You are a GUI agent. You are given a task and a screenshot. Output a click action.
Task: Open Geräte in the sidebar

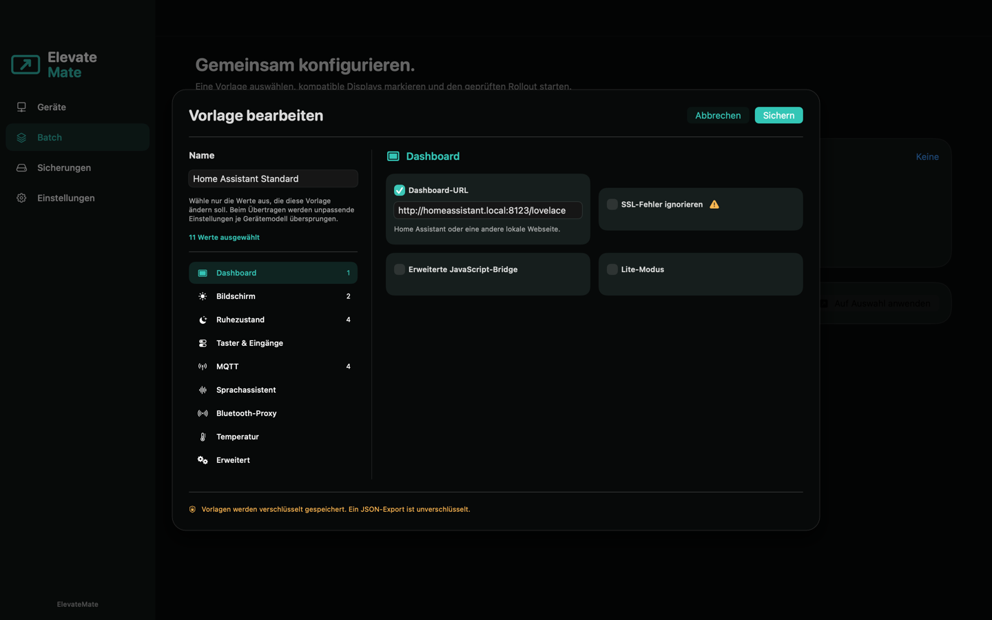click(x=77, y=107)
